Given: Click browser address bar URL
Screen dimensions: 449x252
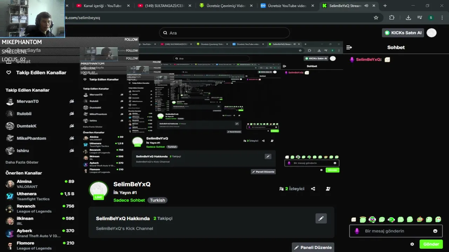Looking at the screenshot, I should [82, 17].
